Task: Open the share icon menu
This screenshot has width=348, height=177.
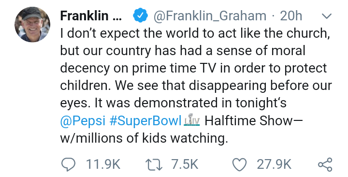Action: tap(325, 164)
